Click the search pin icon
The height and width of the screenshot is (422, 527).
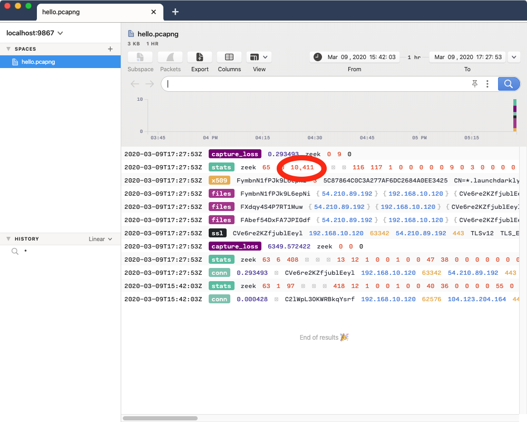(475, 83)
